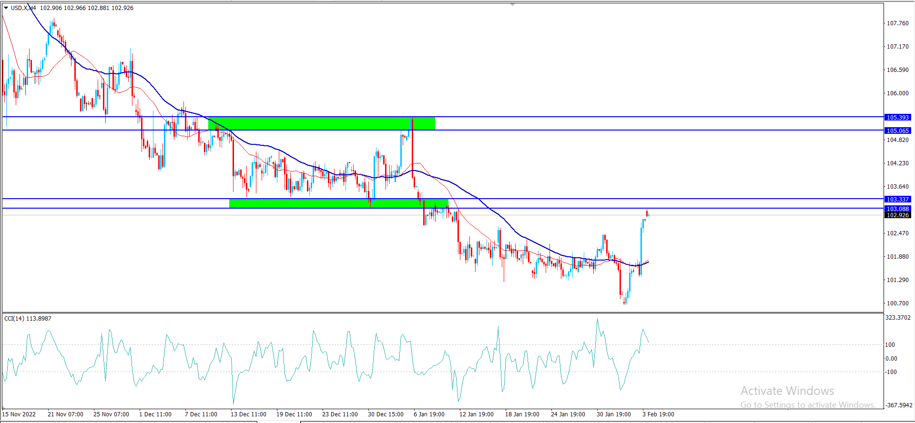Image resolution: width=915 pixels, height=423 pixels.
Task: Select the lower green rectangle zone
Action: click(x=338, y=203)
